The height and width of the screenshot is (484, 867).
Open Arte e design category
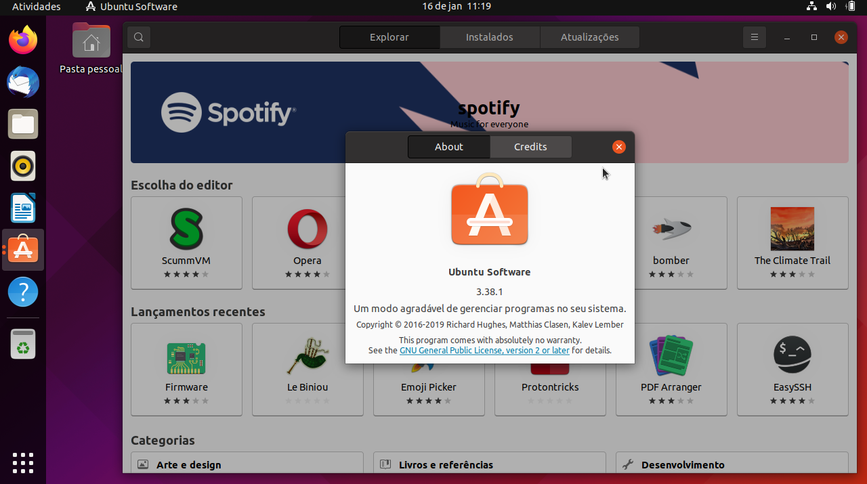[x=247, y=463]
